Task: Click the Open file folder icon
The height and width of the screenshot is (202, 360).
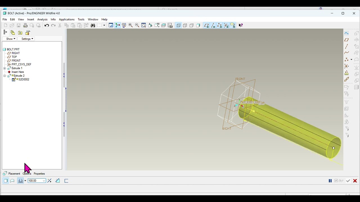Action: pos(12,26)
